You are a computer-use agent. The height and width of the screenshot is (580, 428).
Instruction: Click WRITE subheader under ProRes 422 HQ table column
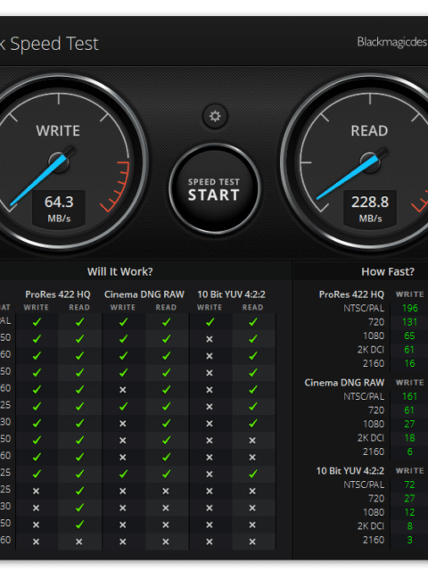[37, 307]
